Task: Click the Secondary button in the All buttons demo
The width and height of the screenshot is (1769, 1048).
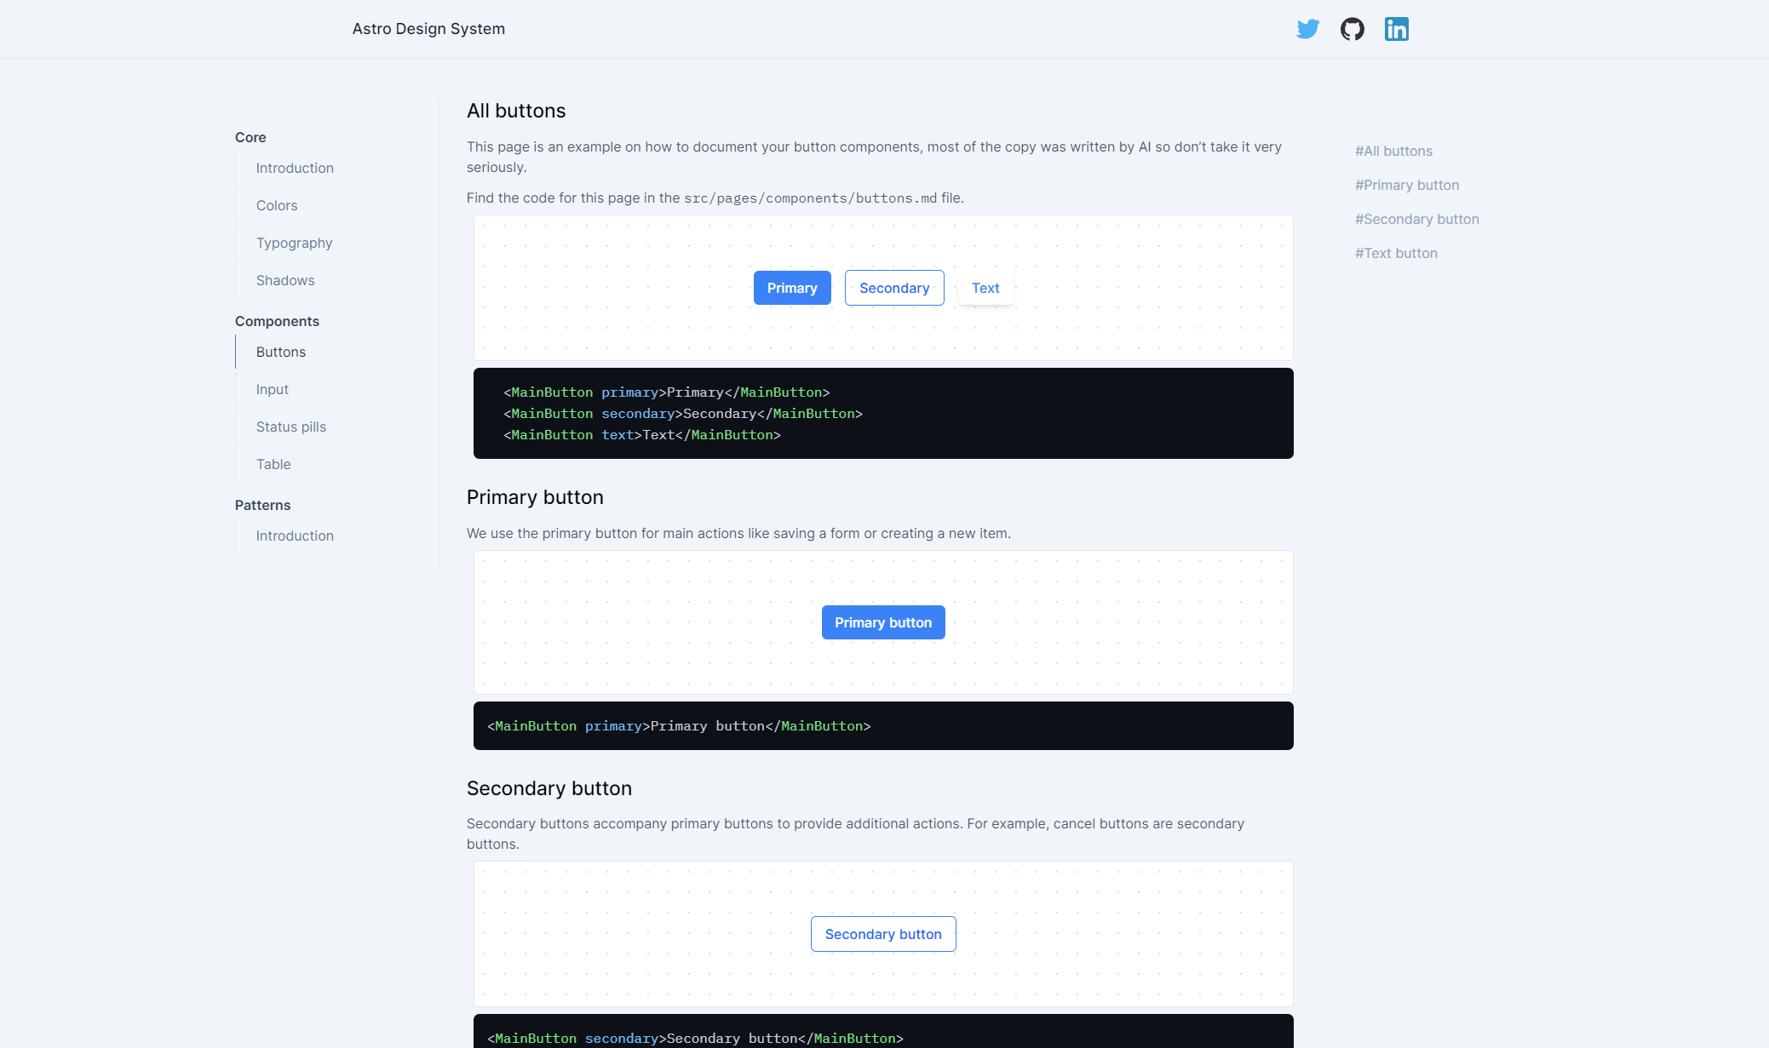Action: point(893,288)
